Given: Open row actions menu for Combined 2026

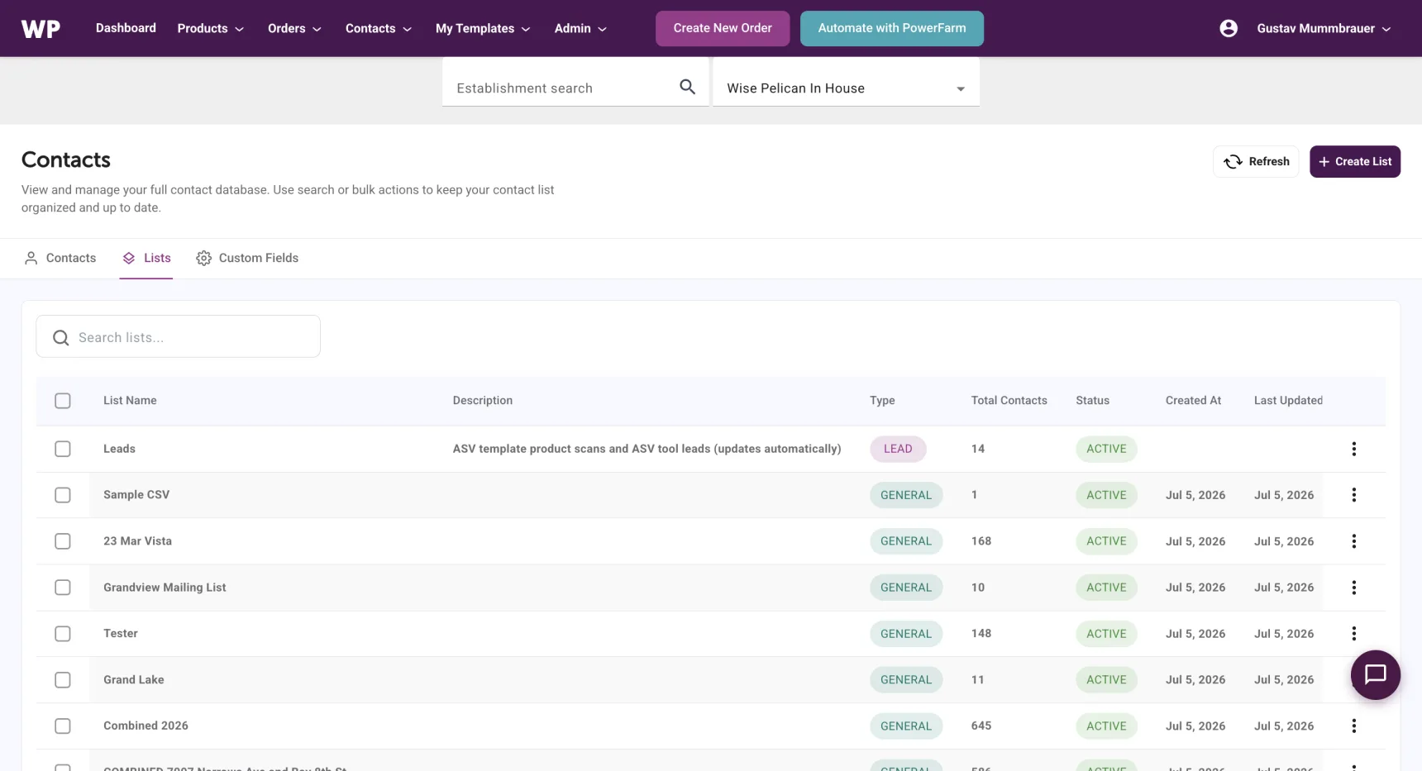Looking at the screenshot, I should click(x=1353, y=726).
